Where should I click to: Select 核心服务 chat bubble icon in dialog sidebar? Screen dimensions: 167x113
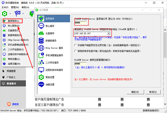click(41, 26)
